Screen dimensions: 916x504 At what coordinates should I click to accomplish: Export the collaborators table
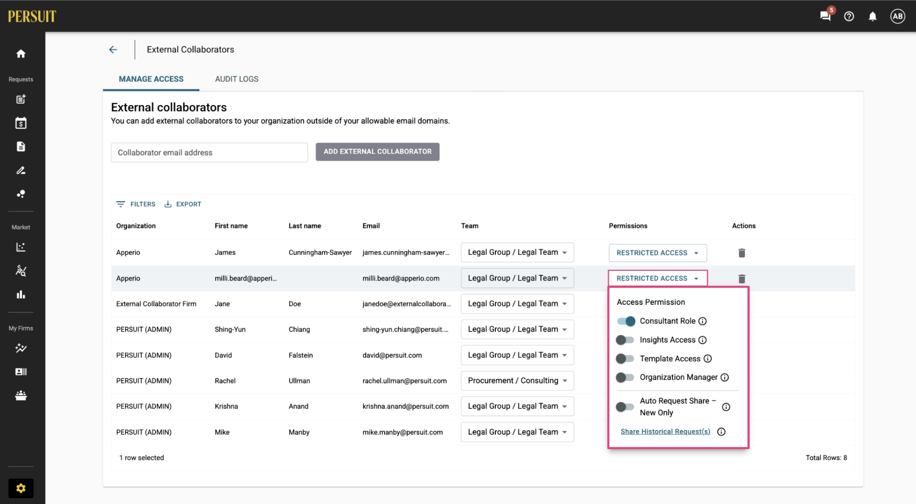click(x=183, y=204)
